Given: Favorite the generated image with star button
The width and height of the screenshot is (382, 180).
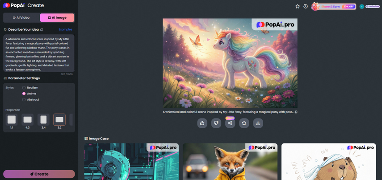Looking at the screenshot, I should pos(244,123).
